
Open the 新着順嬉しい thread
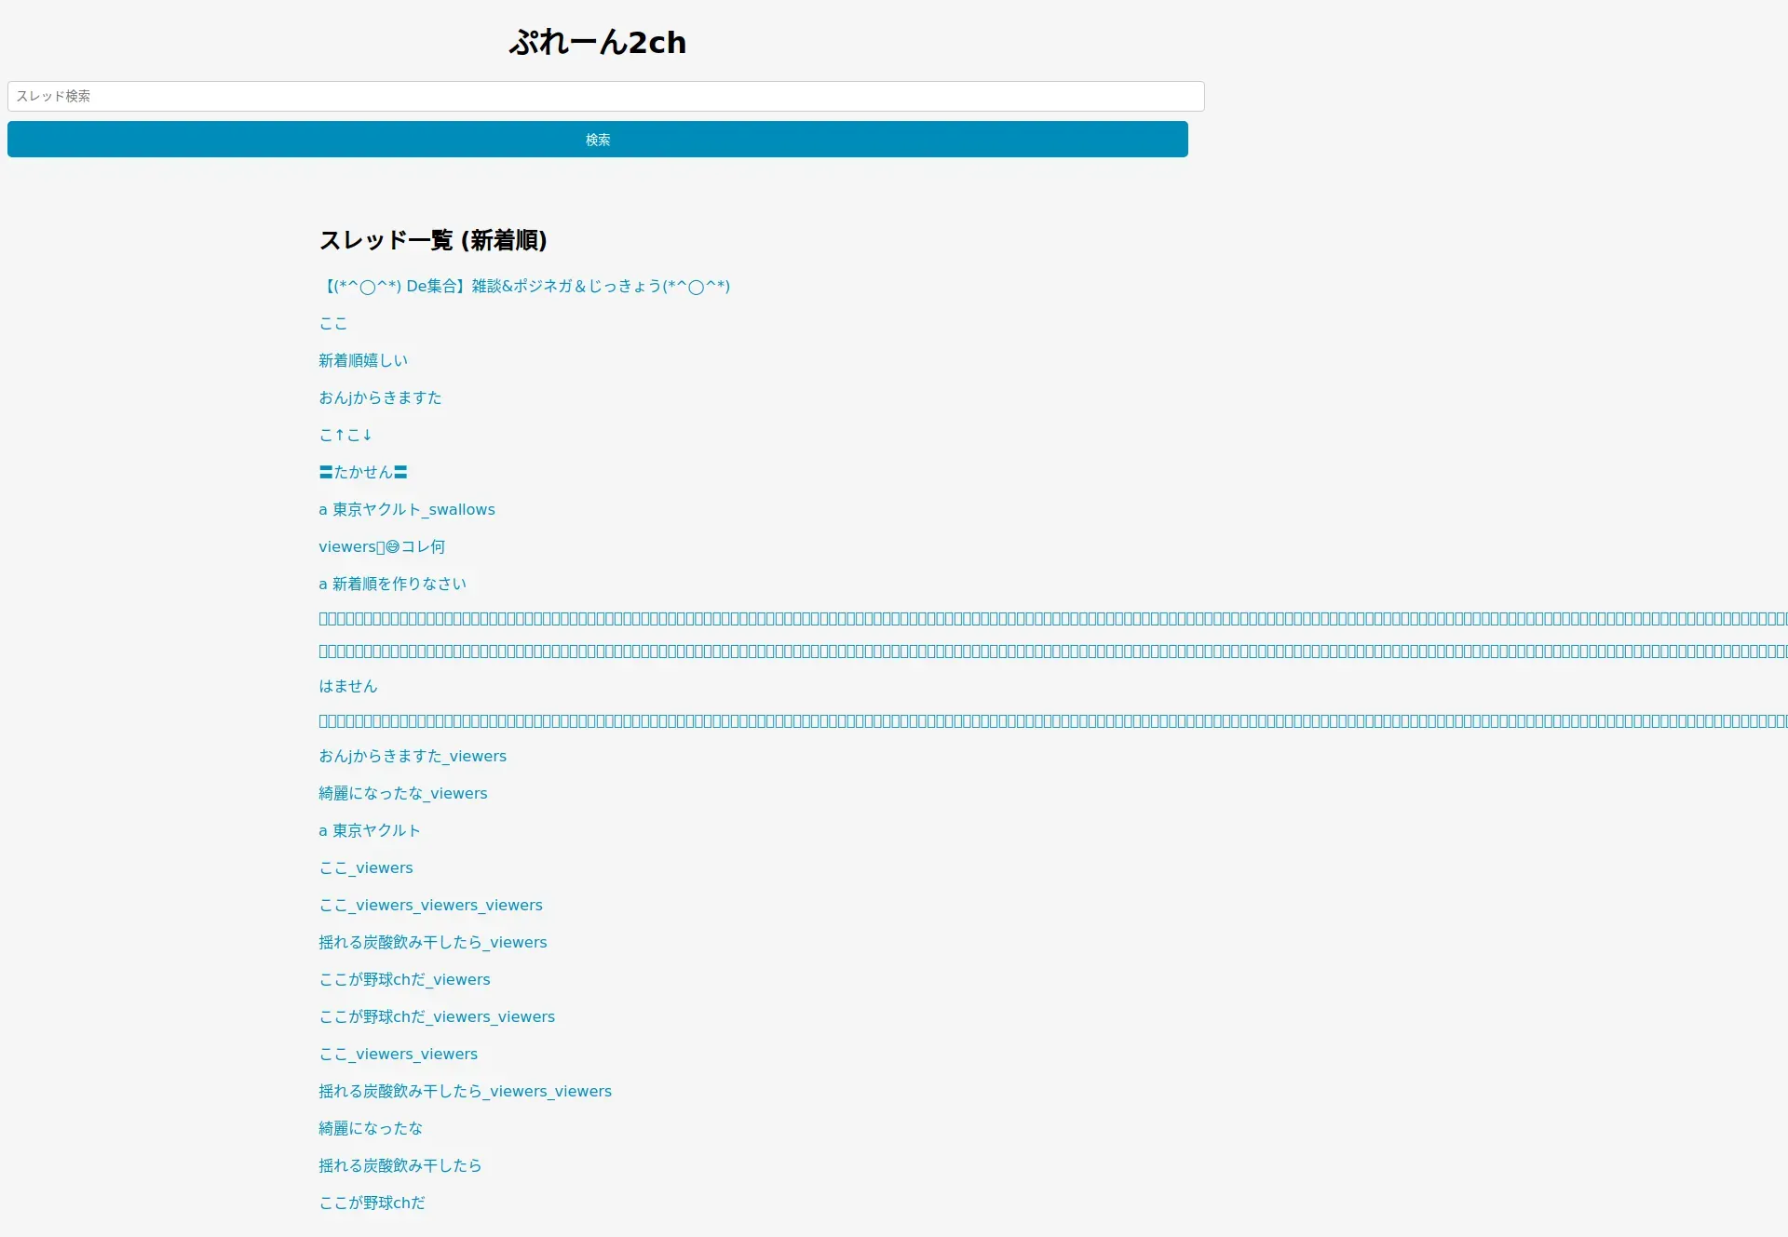click(362, 360)
